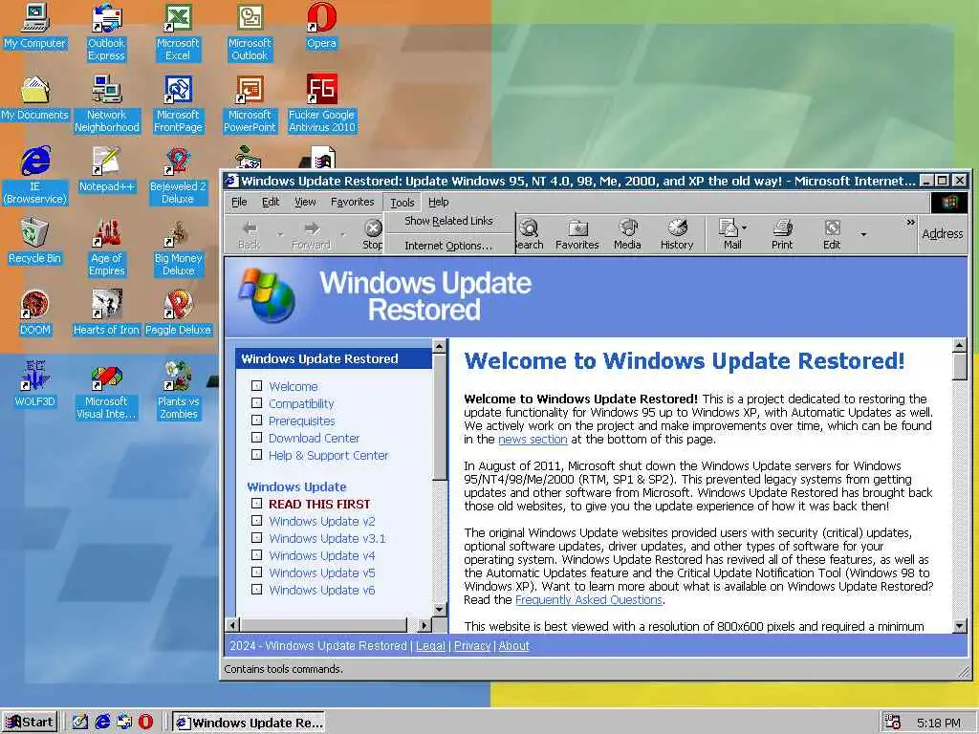Open Windows Update v2 link

321,521
